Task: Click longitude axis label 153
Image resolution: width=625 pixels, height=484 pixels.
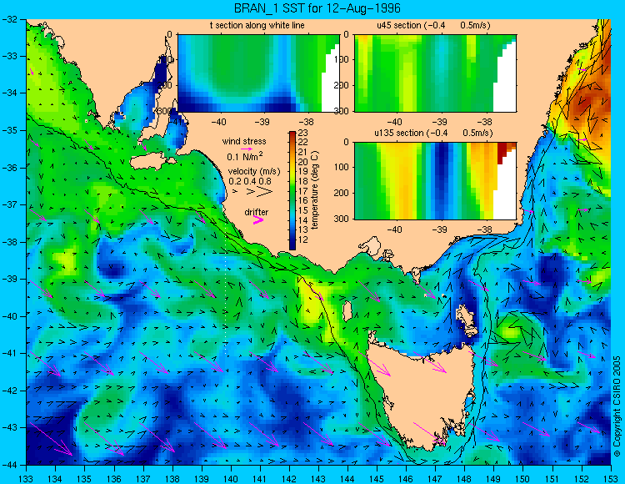Action: (611, 478)
